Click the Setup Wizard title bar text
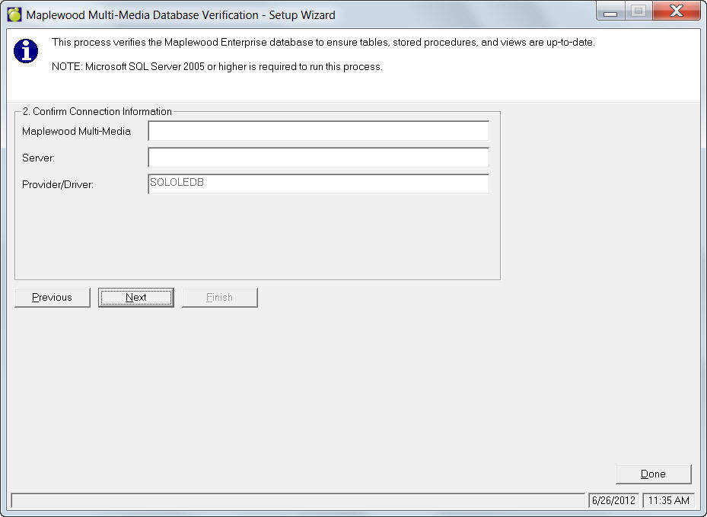 (x=180, y=15)
